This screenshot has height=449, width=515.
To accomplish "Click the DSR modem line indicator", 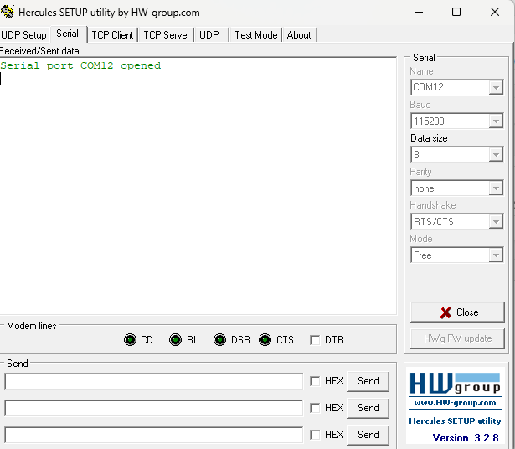I will (x=219, y=339).
